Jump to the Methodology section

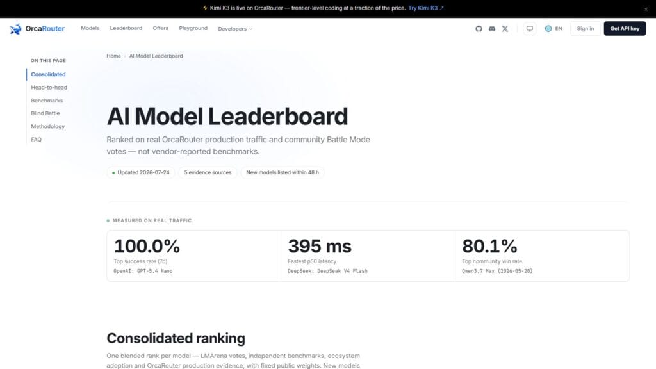(x=47, y=126)
